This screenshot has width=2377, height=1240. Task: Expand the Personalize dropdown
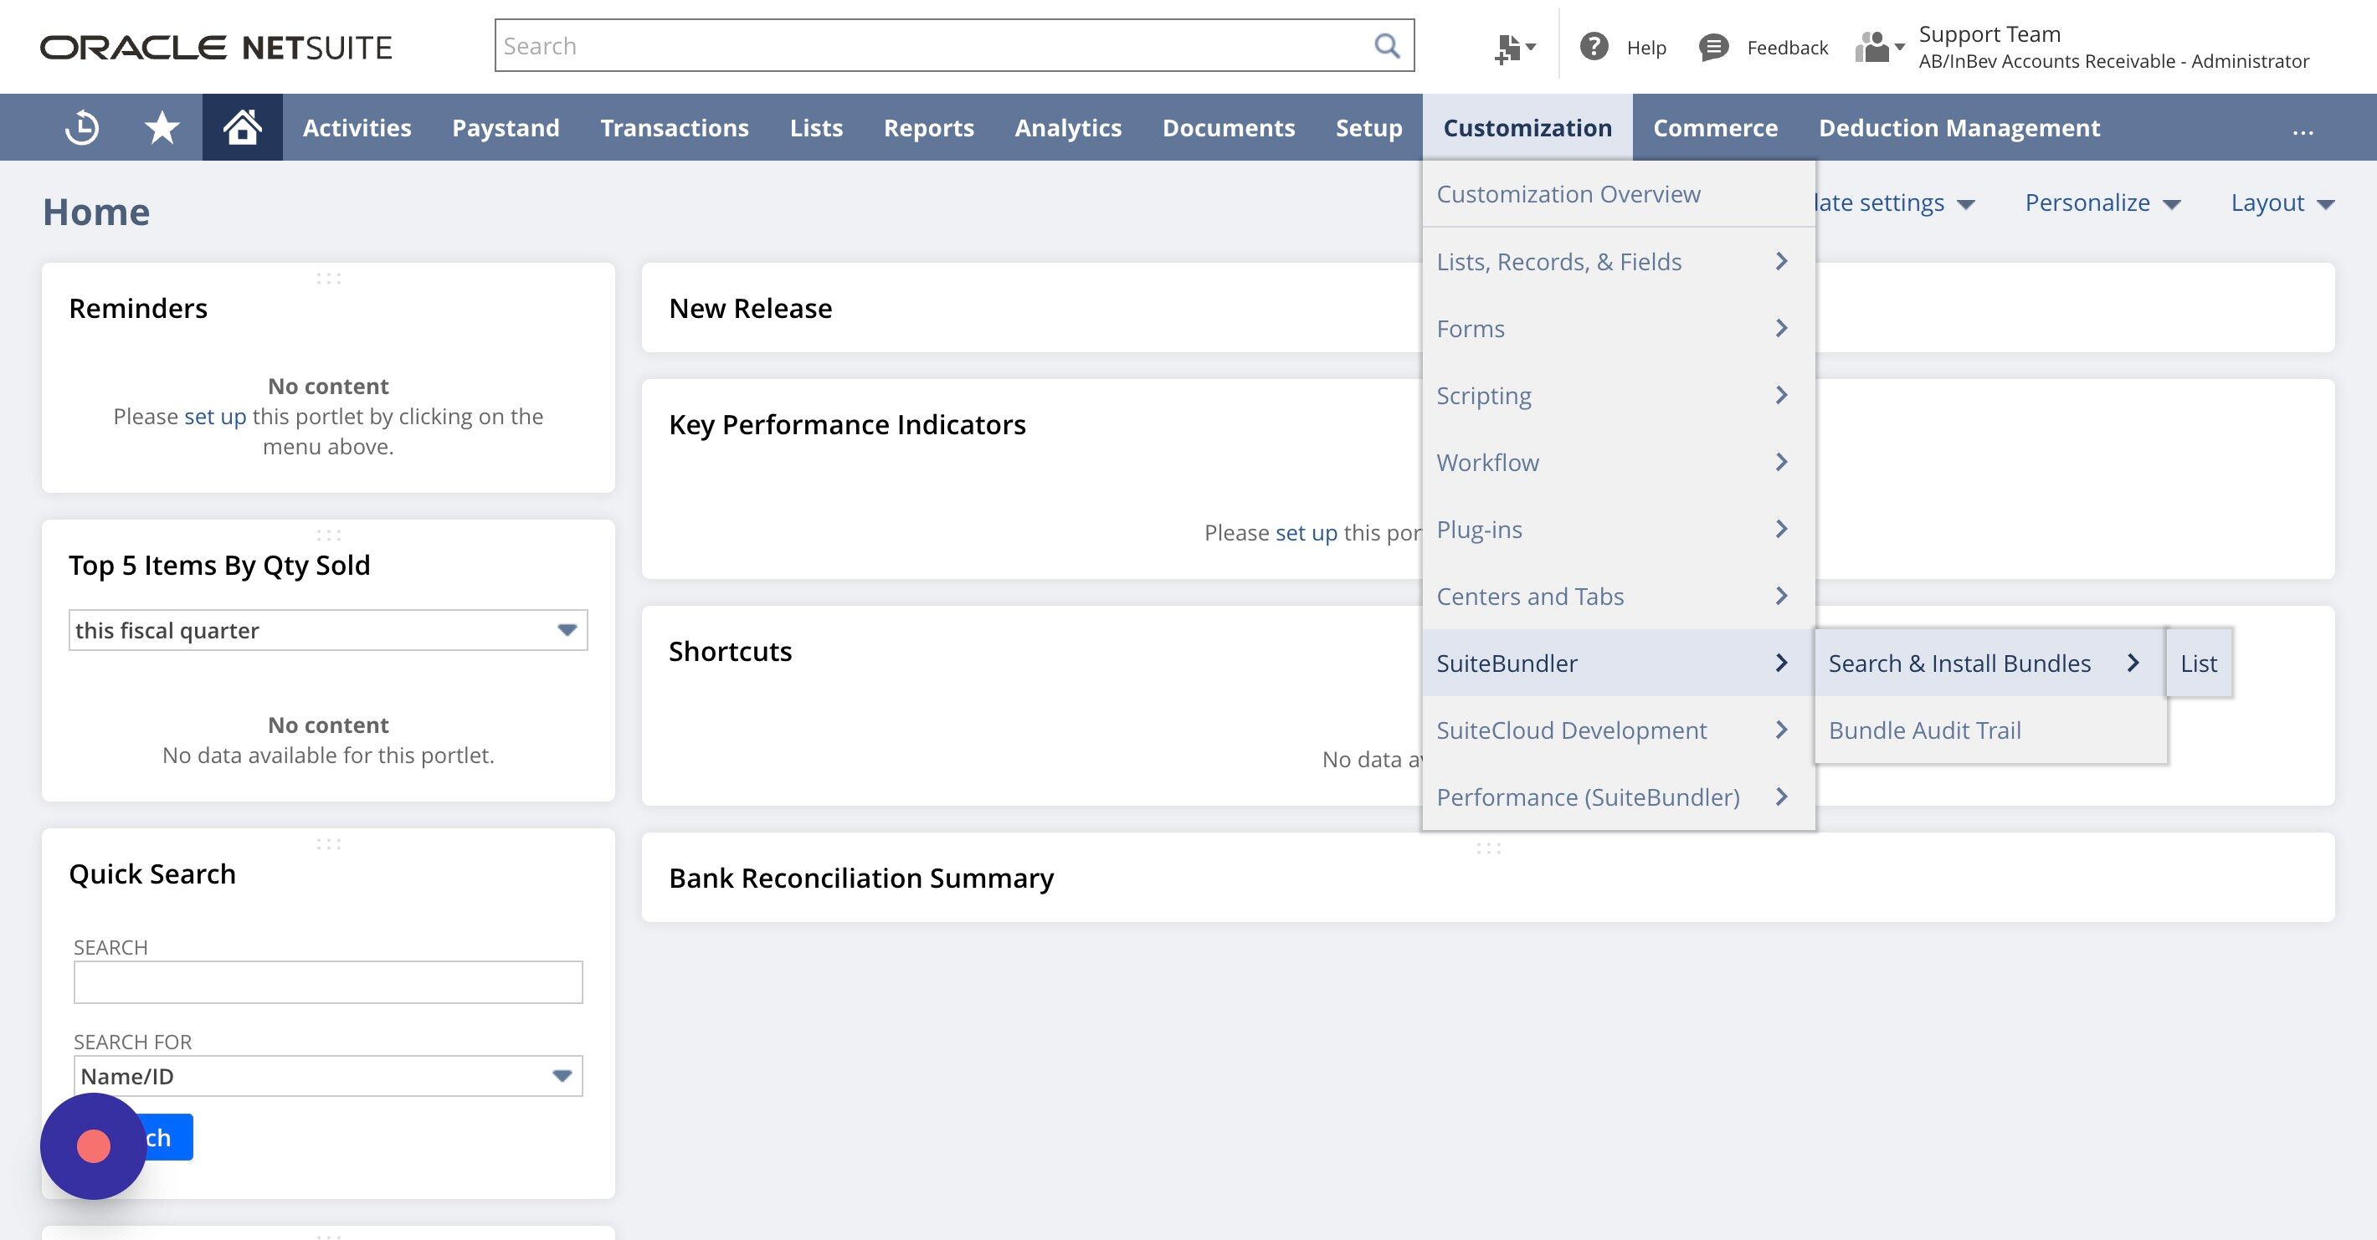[x=2102, y=203]
